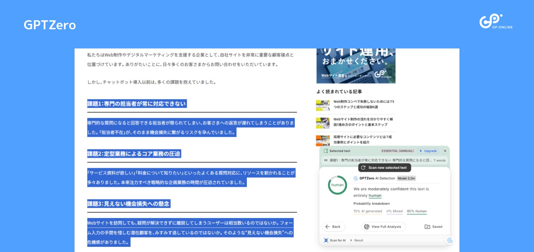Click the Result breadcrumb
Image resolution: width=534 pixels, height=252 pixels.
[359, 240]
